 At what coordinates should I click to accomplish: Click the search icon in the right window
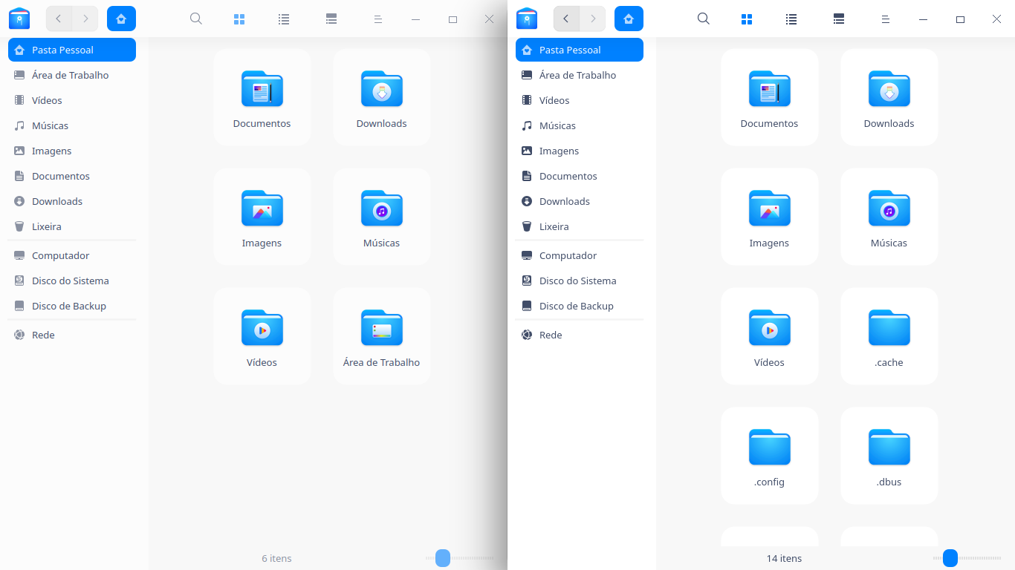point(704,19)
